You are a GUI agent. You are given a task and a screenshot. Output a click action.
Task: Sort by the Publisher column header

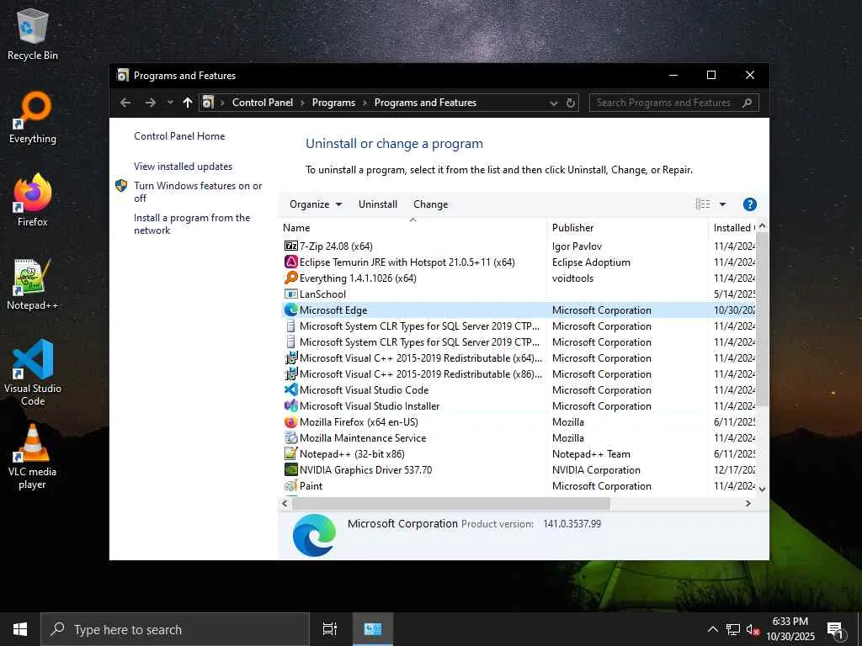pos(628,227)
